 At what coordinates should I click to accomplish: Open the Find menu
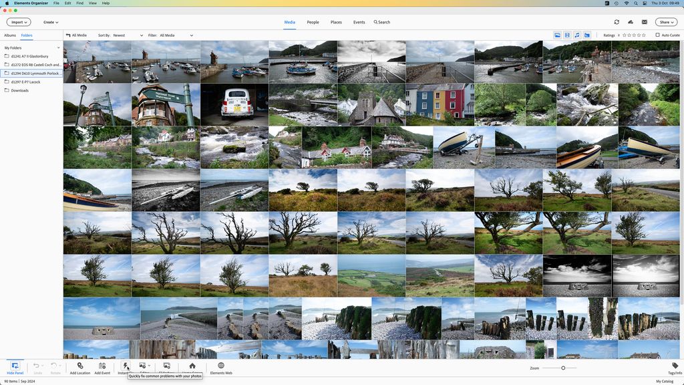[79, 3]
